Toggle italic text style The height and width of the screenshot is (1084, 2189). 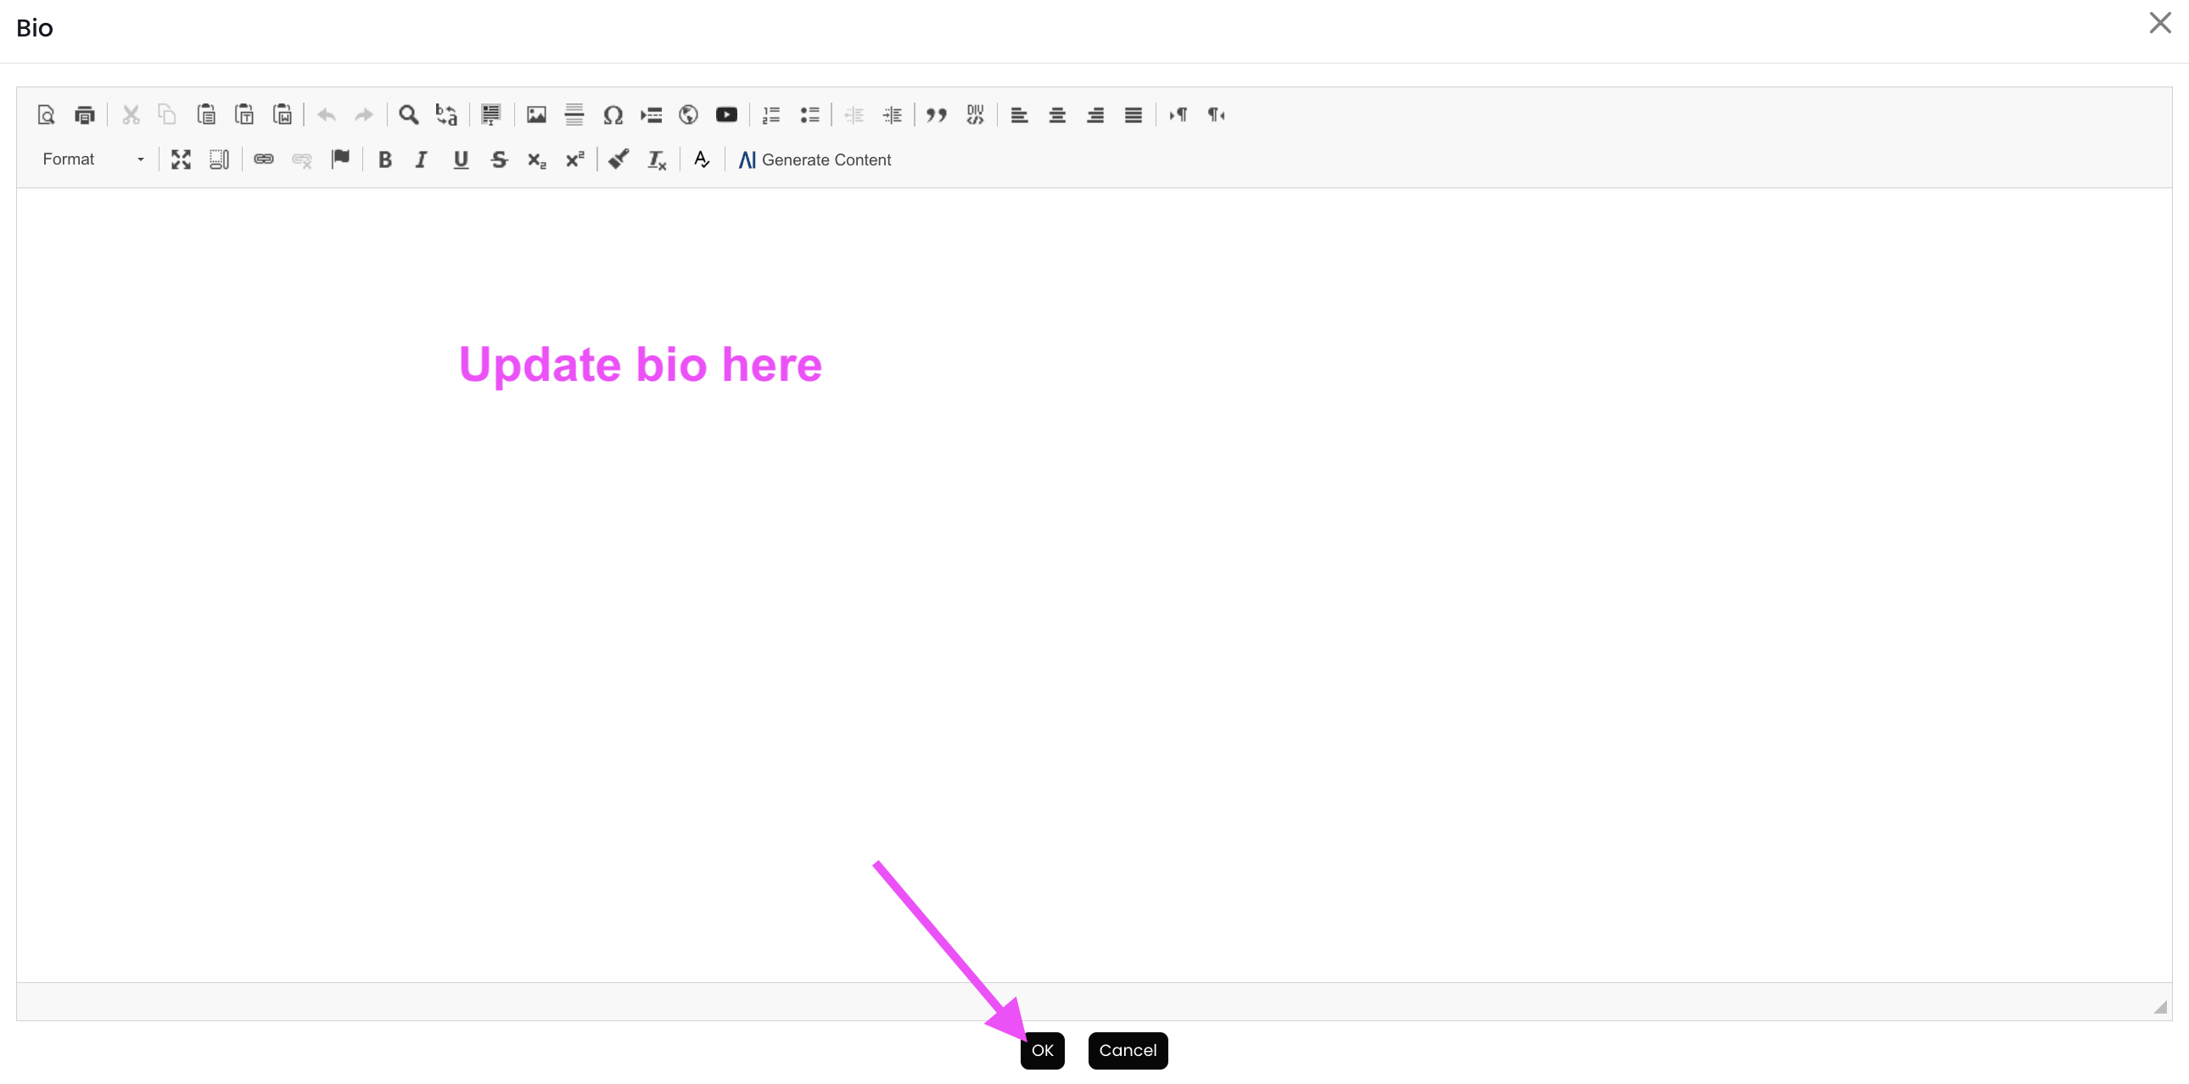pyautogui.click(x=421, y=159)
